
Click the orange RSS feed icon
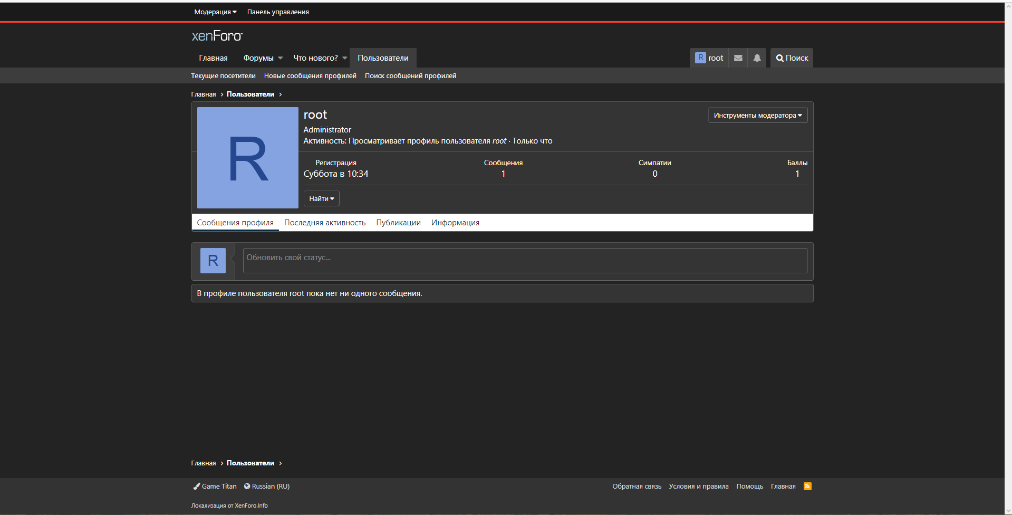coord(807,487)
